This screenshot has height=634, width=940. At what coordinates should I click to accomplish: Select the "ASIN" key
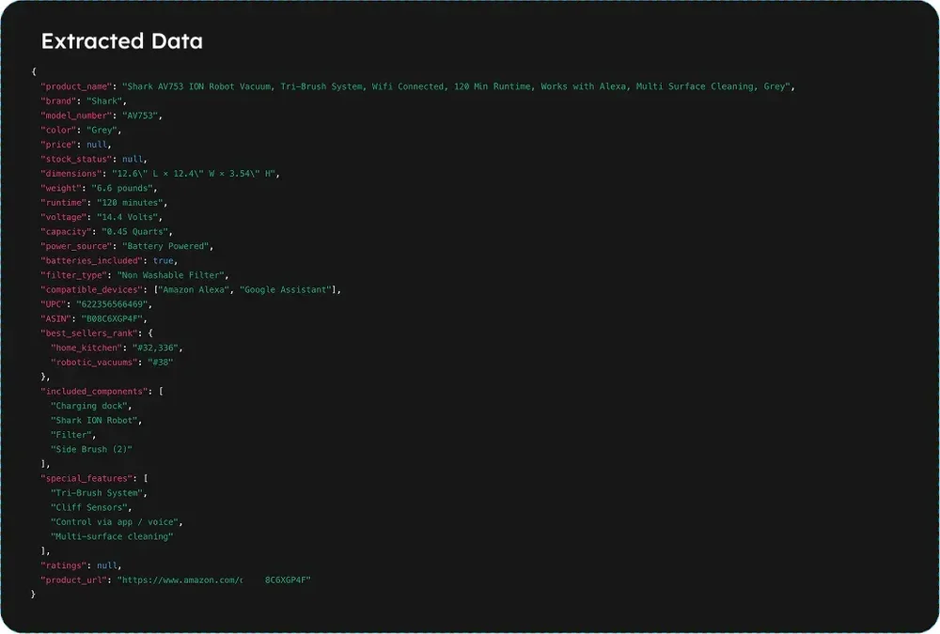coord(55,318)
